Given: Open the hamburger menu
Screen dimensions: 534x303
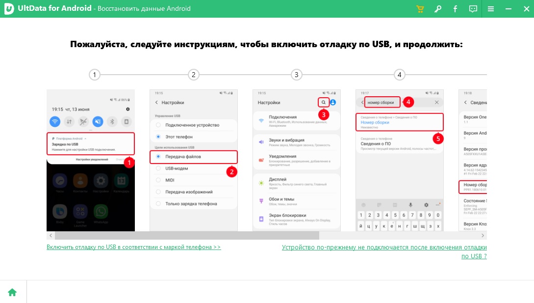Looking at the screenshot, I should pos(491,9).
